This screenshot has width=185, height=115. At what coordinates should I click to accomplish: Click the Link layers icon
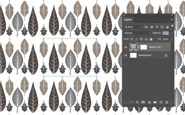pyautogui.click(x=131, y=102)
